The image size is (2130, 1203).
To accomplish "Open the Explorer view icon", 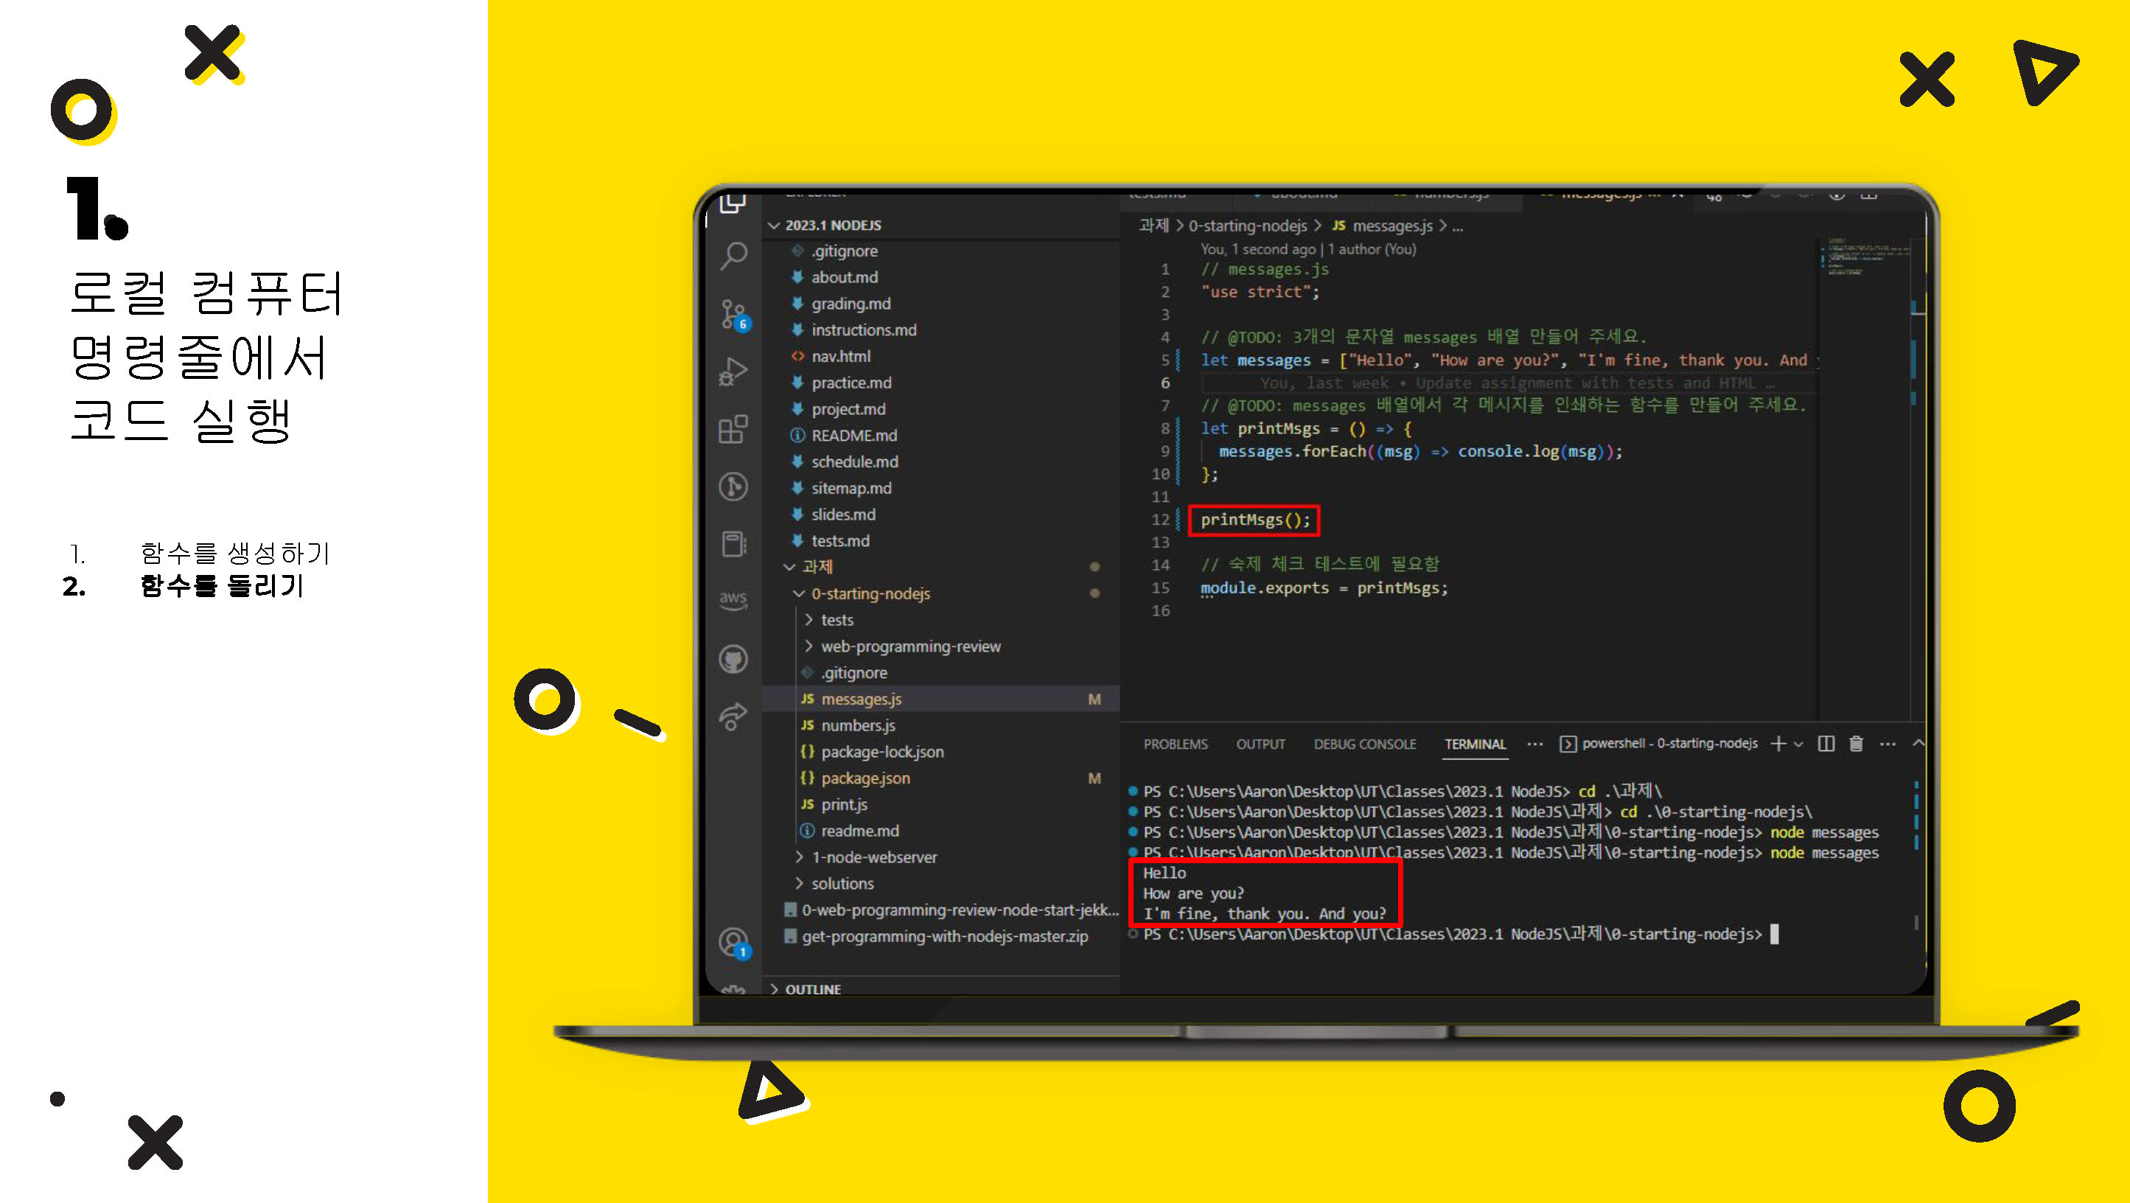I will coord(733,202).
